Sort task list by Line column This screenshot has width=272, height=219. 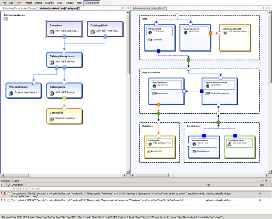(265, 185)
